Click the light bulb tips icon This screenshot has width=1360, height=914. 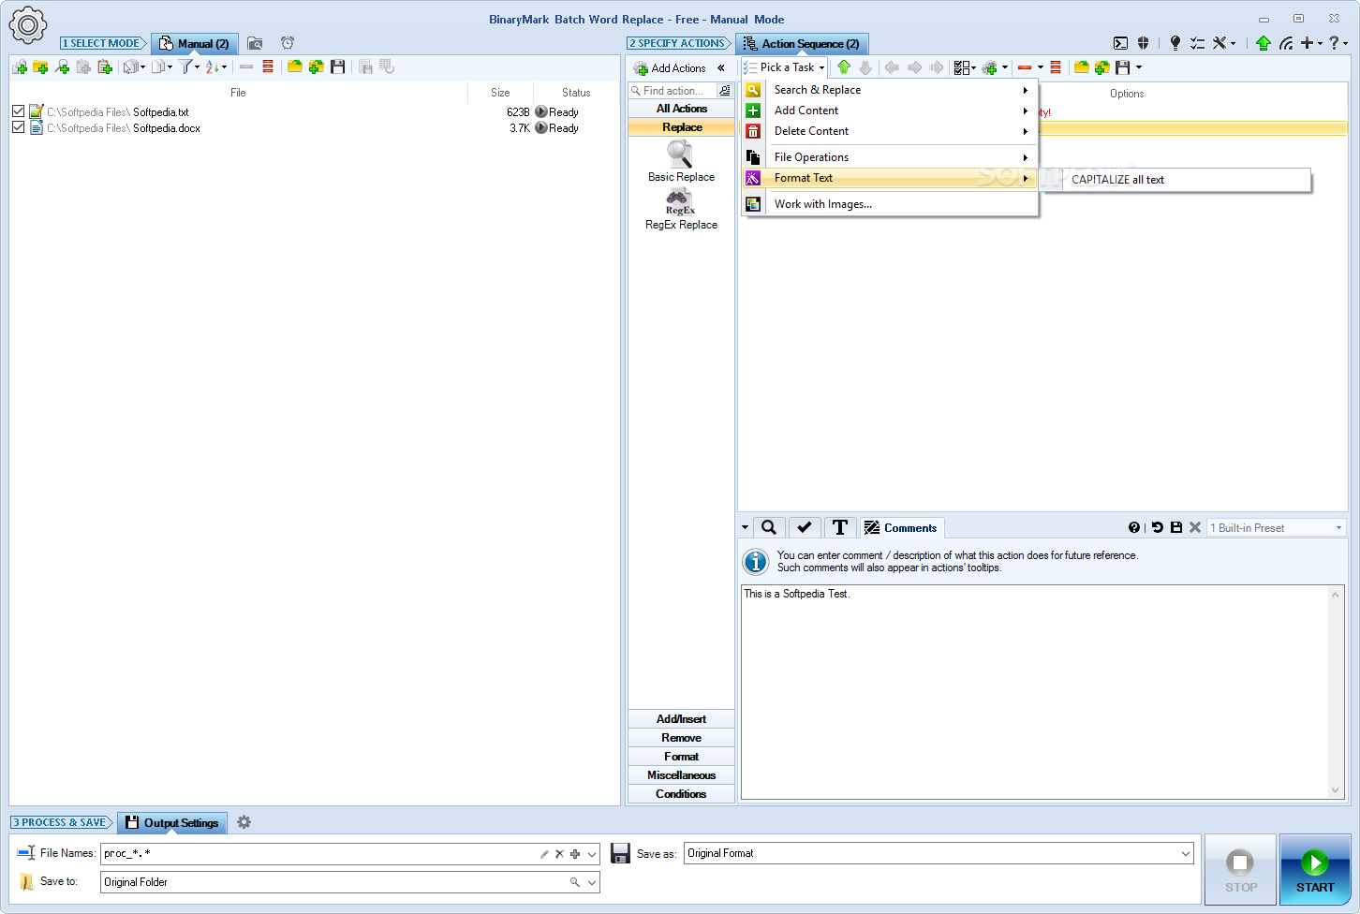click(1175, 43)
